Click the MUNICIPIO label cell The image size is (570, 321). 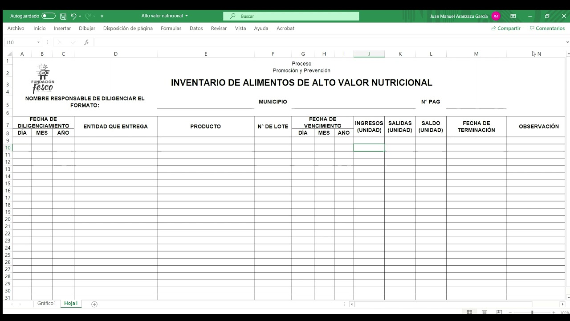273,102
